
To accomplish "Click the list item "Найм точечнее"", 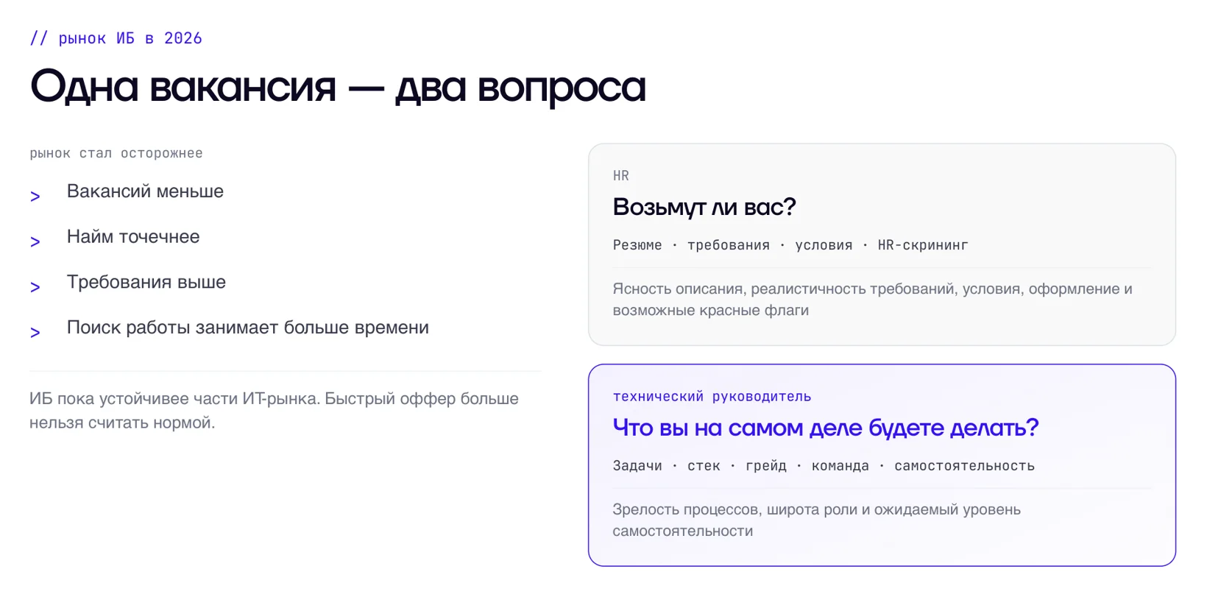I will [x=133, y=236].
